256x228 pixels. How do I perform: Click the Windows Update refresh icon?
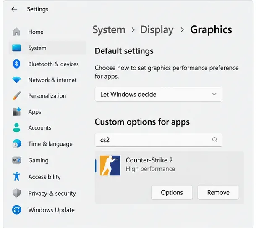point(16,209)
